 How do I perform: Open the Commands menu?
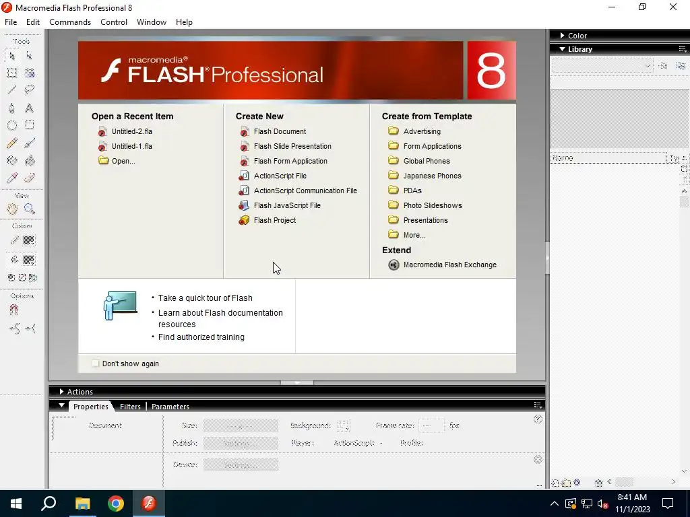pos(70,22)
